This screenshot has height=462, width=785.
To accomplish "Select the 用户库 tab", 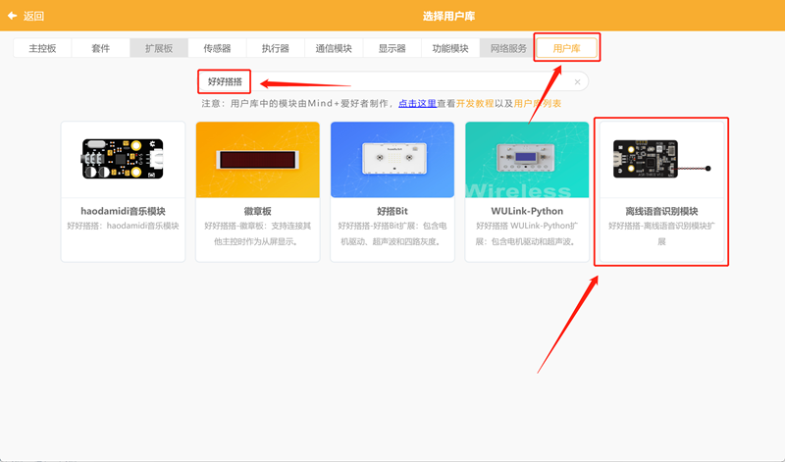I will click(x=567, y=48).
